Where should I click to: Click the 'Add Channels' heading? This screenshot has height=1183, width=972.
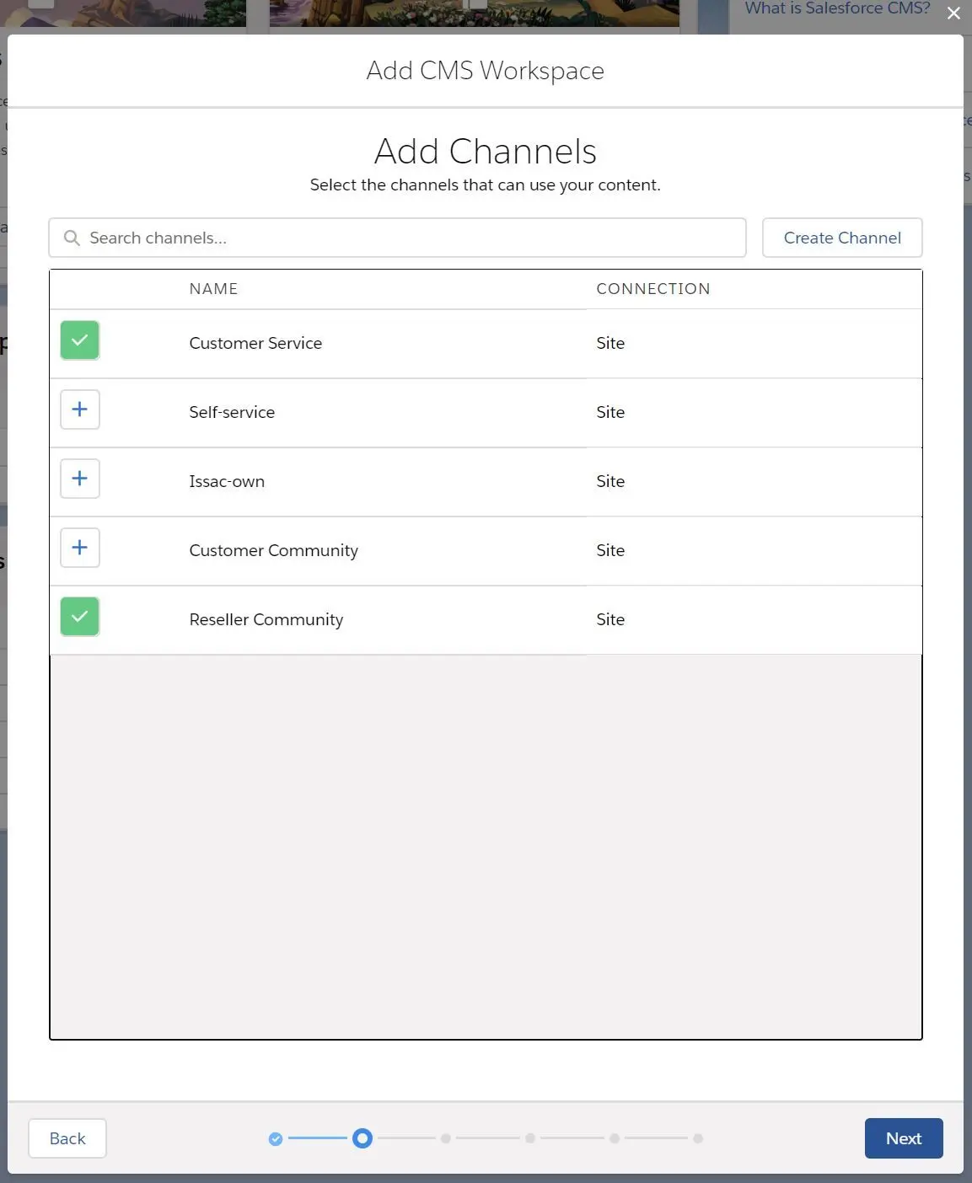pos(486,152)
